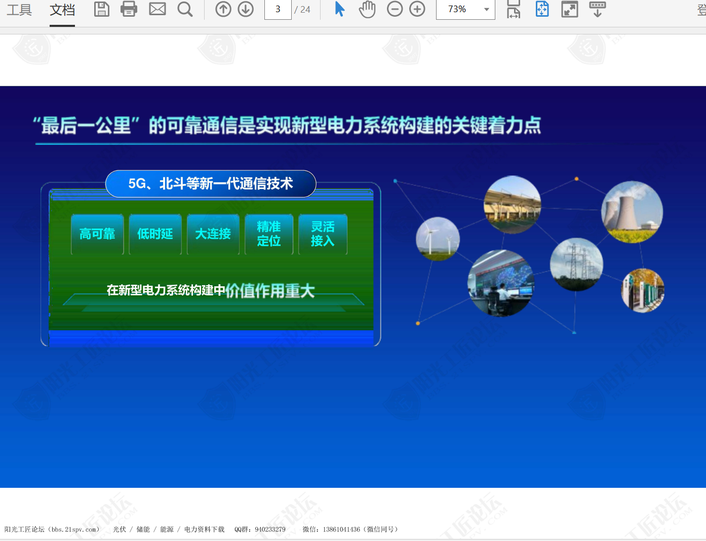
Task: Click the 灵活接入 box
Action: click(323, 234)
